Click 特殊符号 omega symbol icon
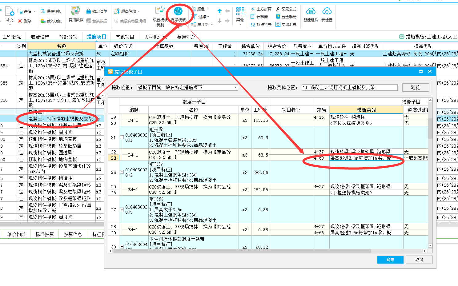458x286 pixels. coord(253,25)
